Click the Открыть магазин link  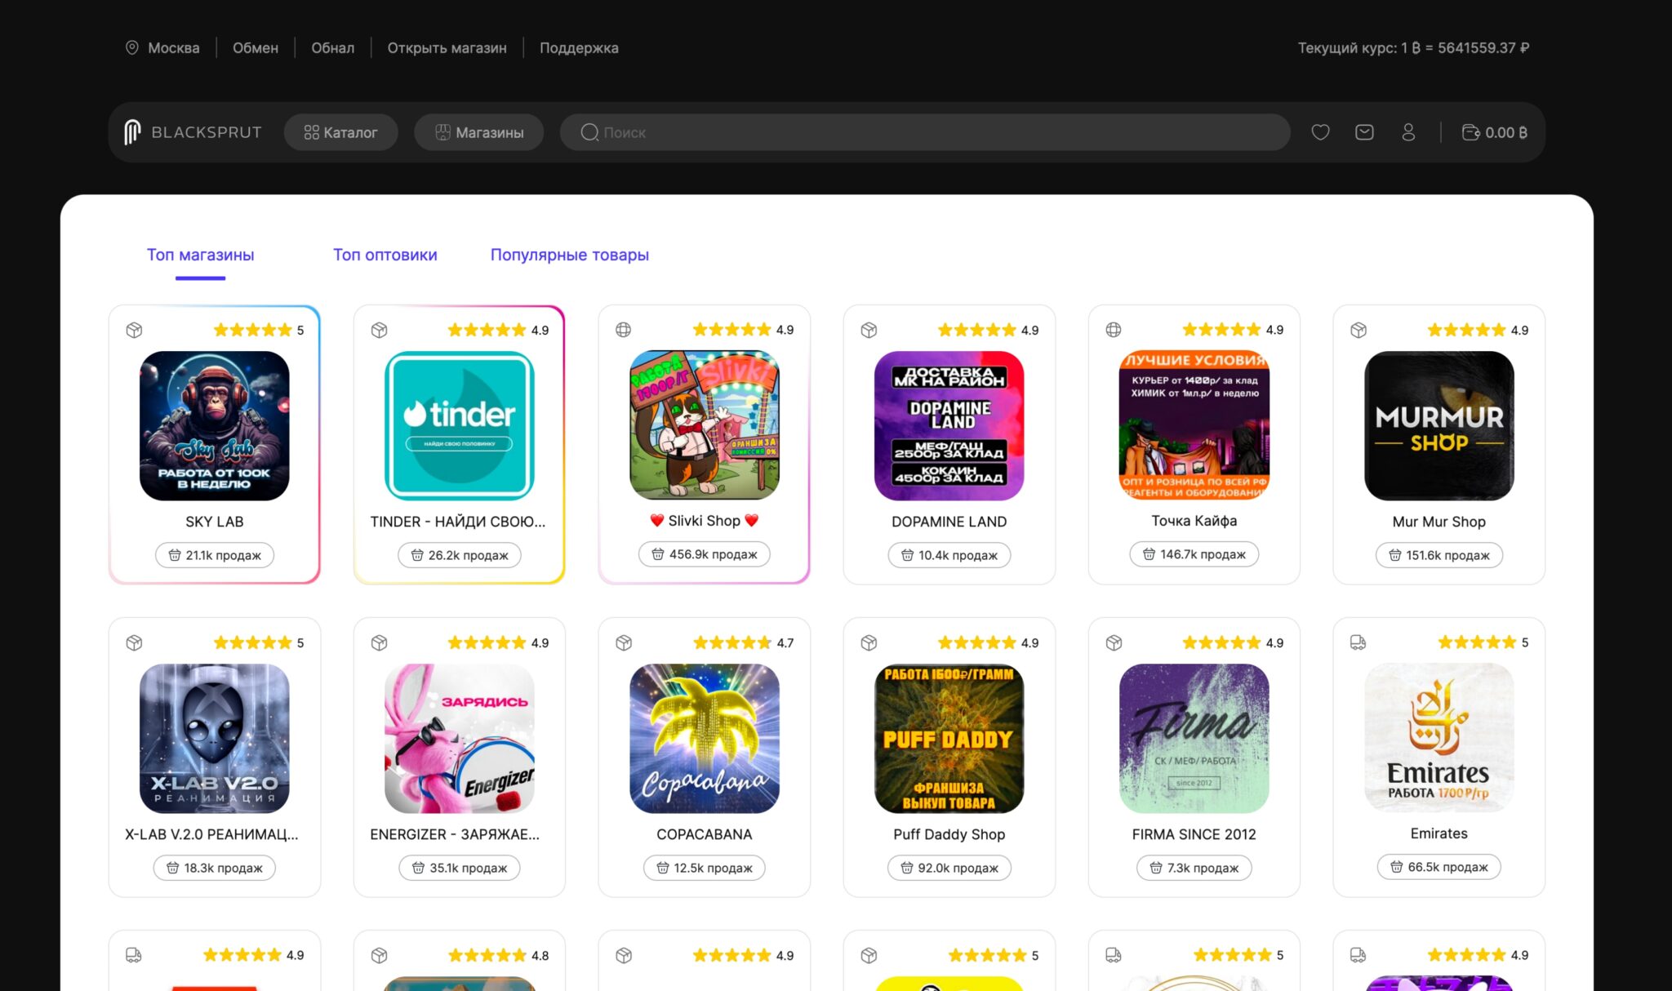click(447, 47)
